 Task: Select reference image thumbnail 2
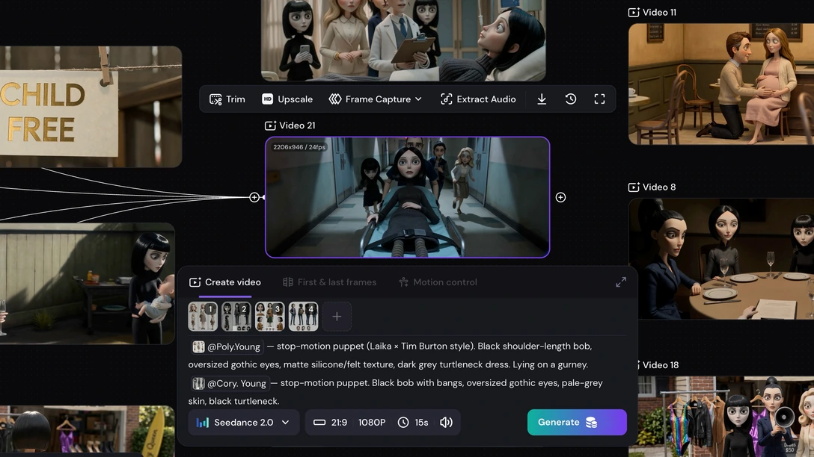(x=236, y=317)
